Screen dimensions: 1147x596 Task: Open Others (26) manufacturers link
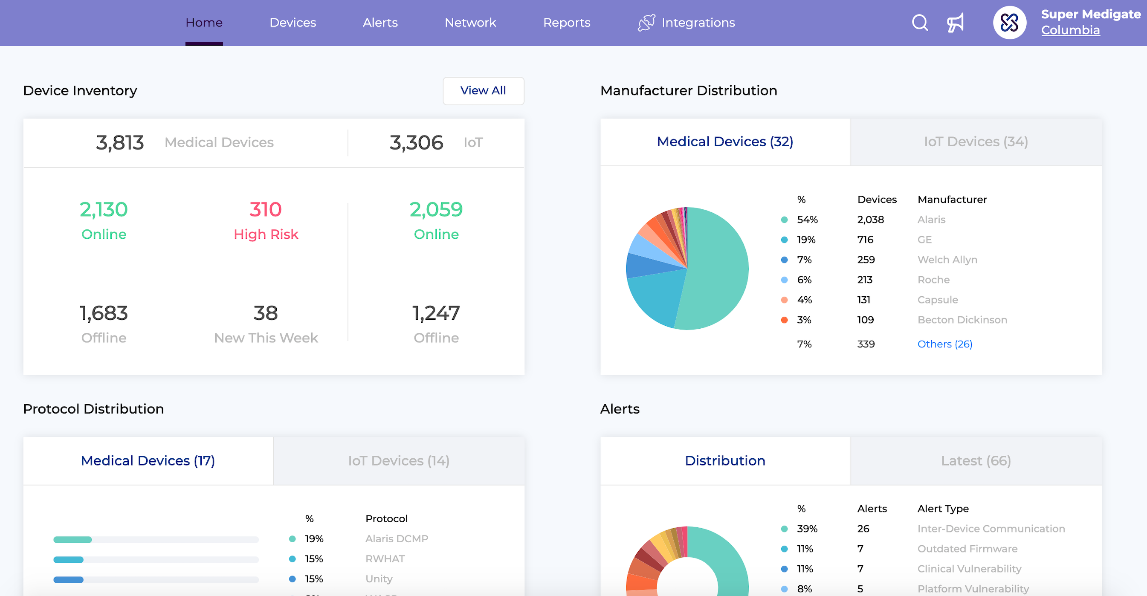click(944, 344)
